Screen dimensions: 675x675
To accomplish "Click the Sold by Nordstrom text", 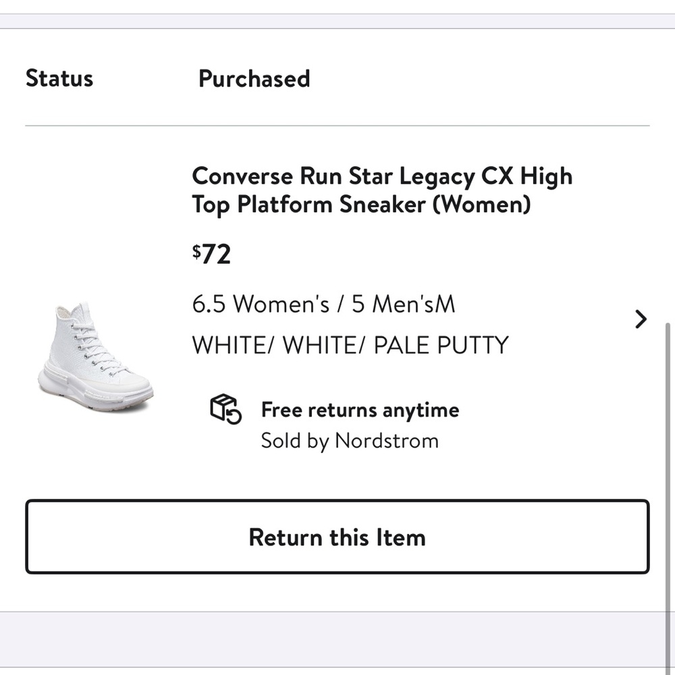I will tap(350, 441).
